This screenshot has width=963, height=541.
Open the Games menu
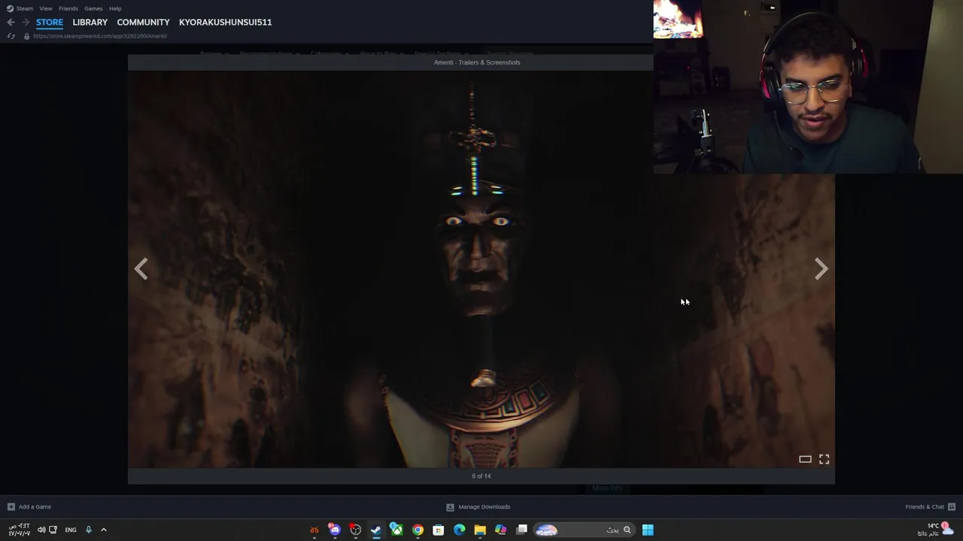click(93, 8)
